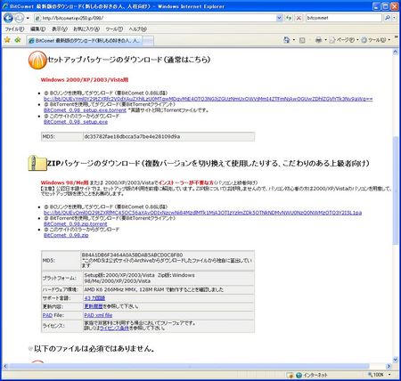This screenshot has width=401, height=381.
Task: Download BitComet_0.98.zip mirror link
Action: point(66,235)
